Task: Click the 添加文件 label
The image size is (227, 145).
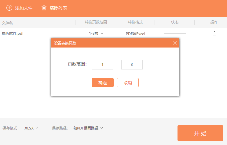Action: click(x=24, y=8)
